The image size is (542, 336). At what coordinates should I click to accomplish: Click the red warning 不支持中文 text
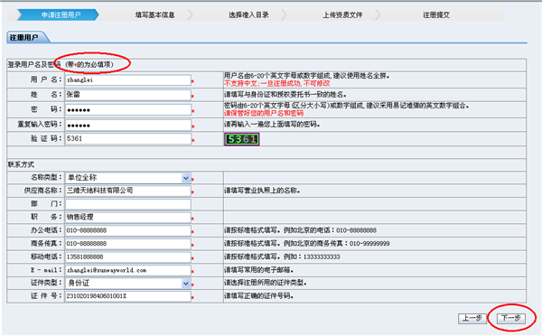pos(277,83)
